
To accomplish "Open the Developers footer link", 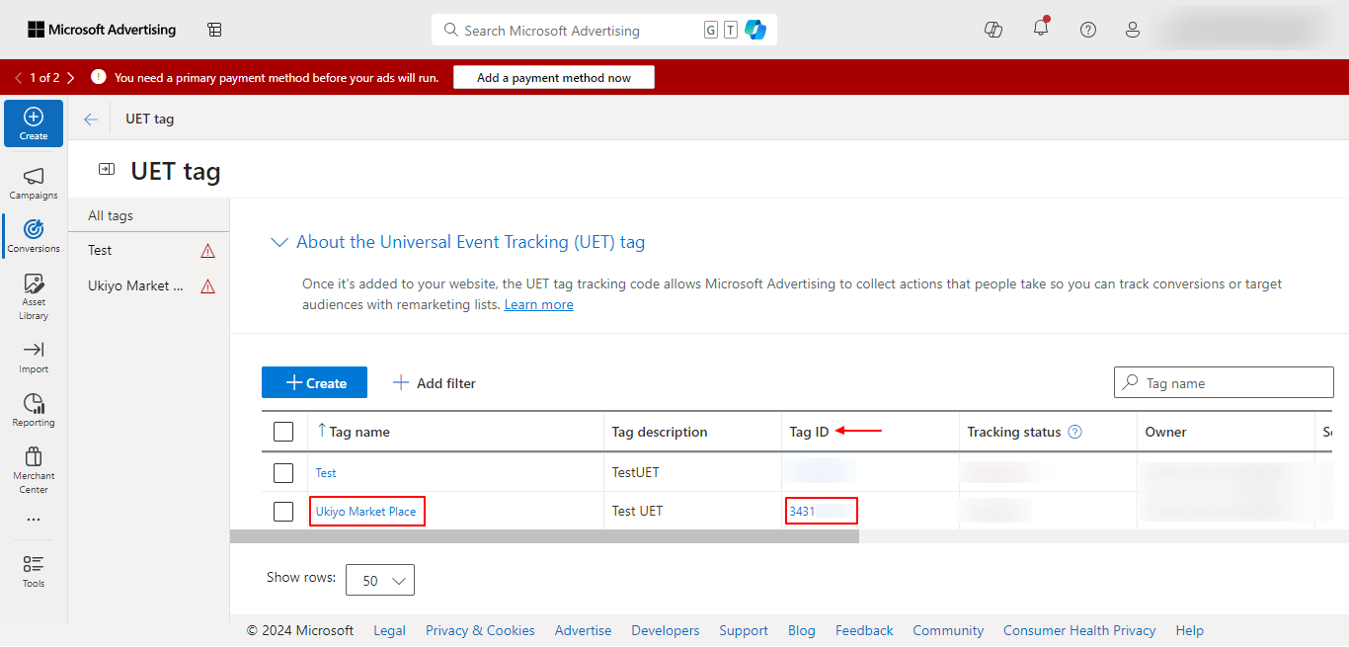I will (x=666, y=630).
